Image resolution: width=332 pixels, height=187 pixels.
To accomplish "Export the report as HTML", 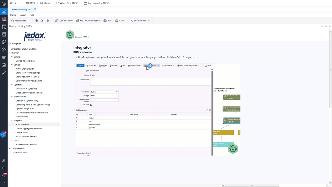I will click(x=120, y=21).
